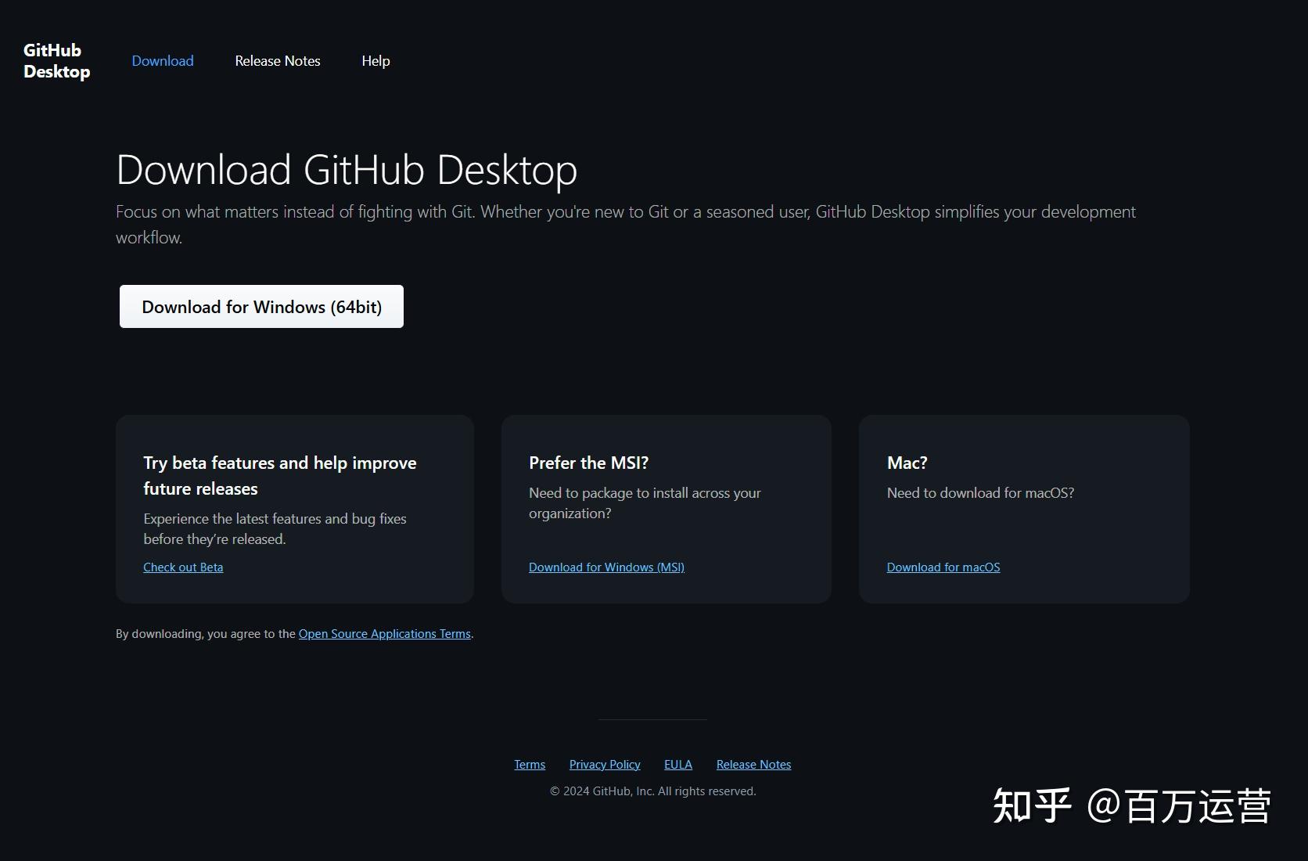This screenshot has width=1308, height=861.
Task: Download for Windows (MSI)
Action: click(x=606, y=567)
